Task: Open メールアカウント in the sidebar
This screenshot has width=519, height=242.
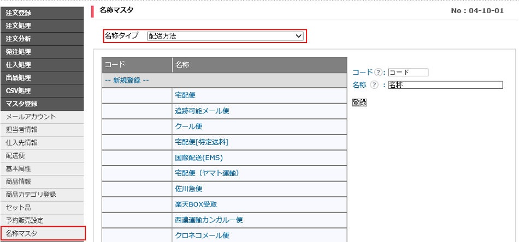Action: pos(42,117)
